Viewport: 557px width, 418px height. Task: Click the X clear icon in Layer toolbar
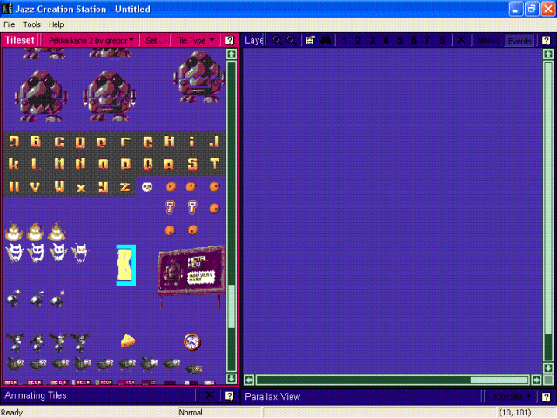(x=460, y=40)
